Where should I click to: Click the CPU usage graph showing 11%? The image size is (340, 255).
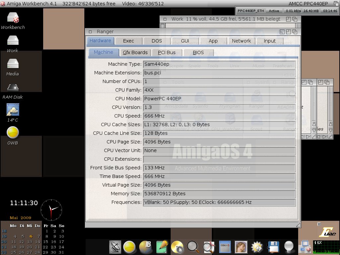326,247
